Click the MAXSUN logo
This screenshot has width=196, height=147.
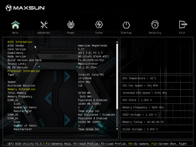(x=25, y=8)
